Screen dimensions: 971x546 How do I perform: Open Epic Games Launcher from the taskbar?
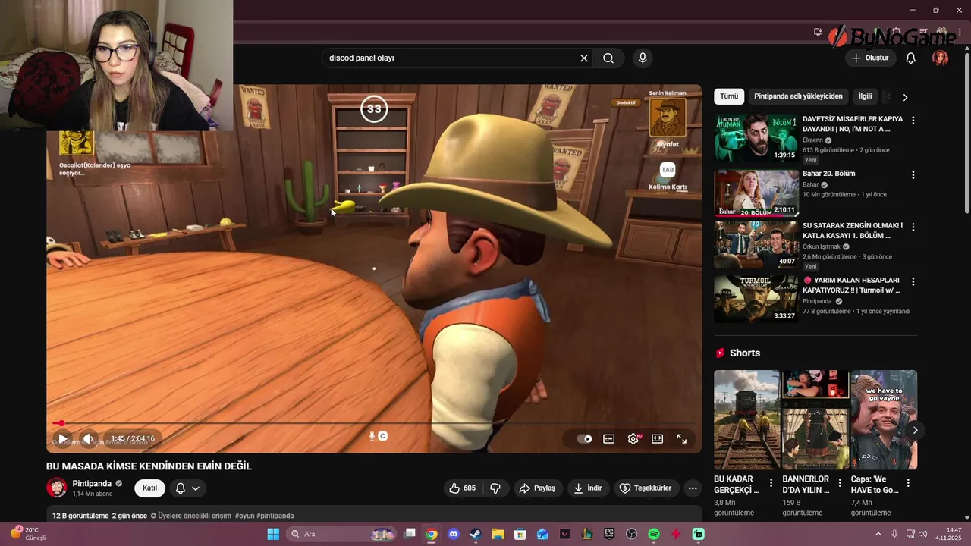point(609,534)
